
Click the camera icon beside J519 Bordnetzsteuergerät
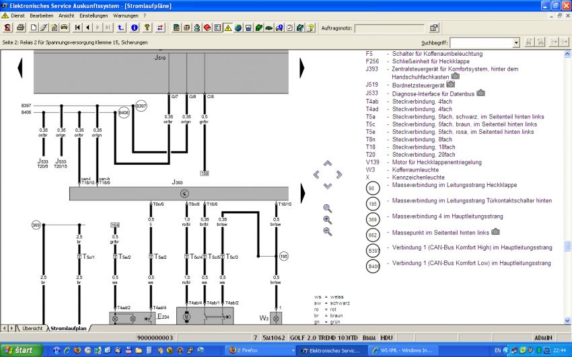(450, 84)
